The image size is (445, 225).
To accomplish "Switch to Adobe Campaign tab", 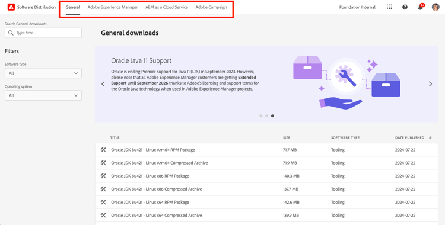I will [211, 7].
